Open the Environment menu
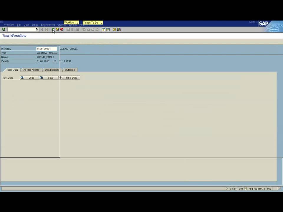The height and width of the screenshot is (212, 283). click(x=48, y=25)
